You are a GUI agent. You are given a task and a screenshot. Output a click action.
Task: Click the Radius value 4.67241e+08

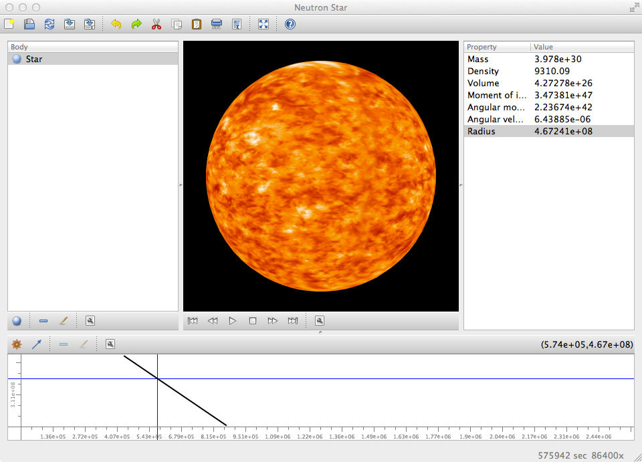563,131
